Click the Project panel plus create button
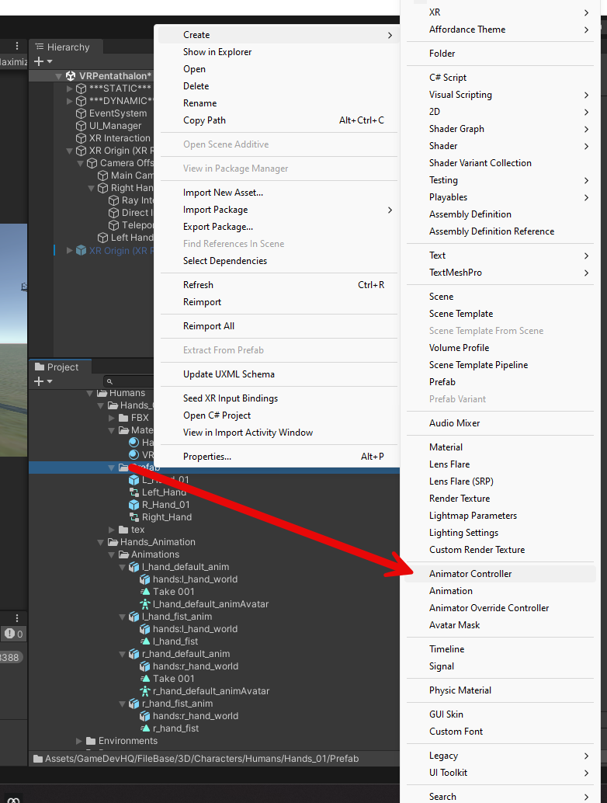 38,381
